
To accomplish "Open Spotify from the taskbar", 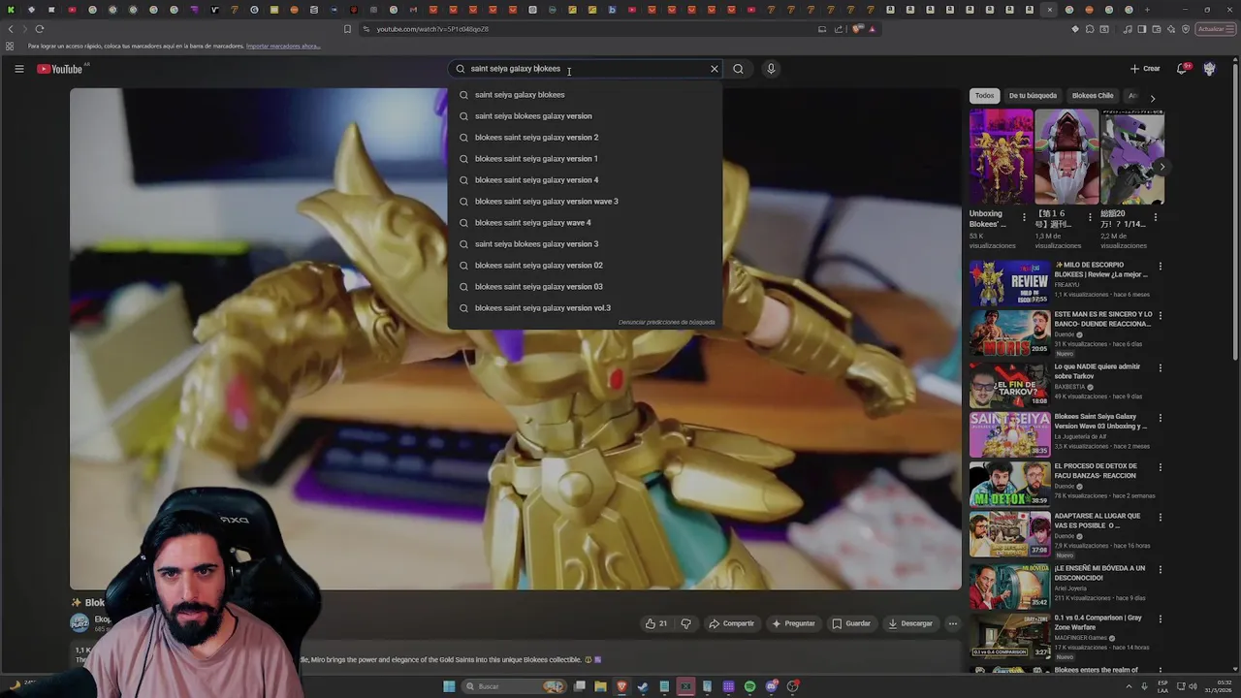I will click(x=749, y=686).
